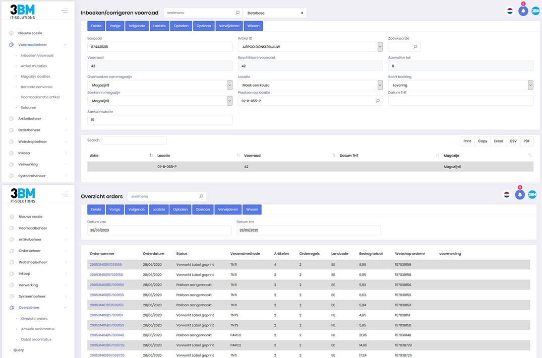The height and width of the screenshot is (358, 542).
Task: Click the Excel export button
Action: (x=498, y=141)
